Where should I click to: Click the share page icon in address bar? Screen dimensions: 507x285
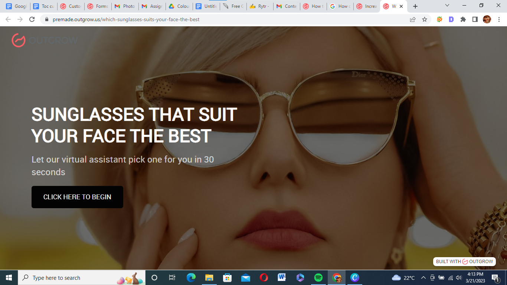pos(413,19)
